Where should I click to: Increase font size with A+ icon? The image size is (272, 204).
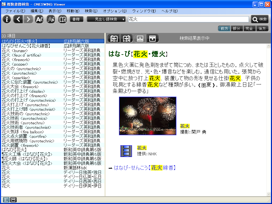coord(39,19)
